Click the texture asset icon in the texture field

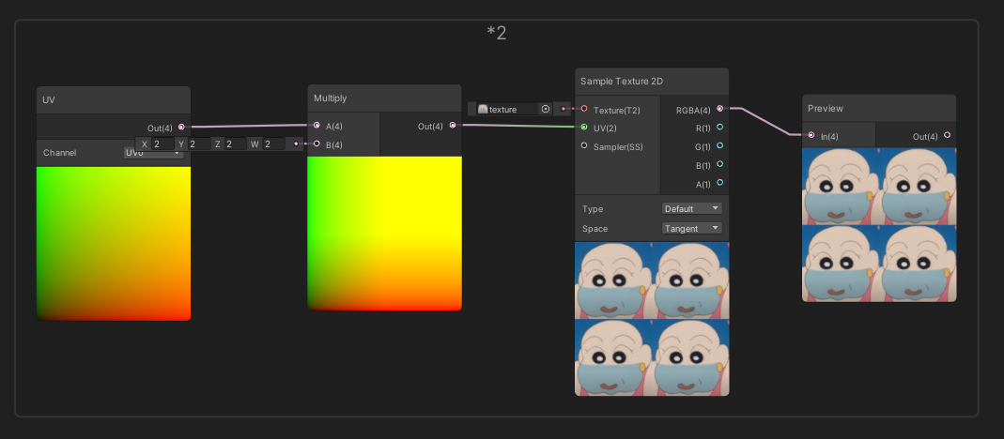(x=483, y=109)
